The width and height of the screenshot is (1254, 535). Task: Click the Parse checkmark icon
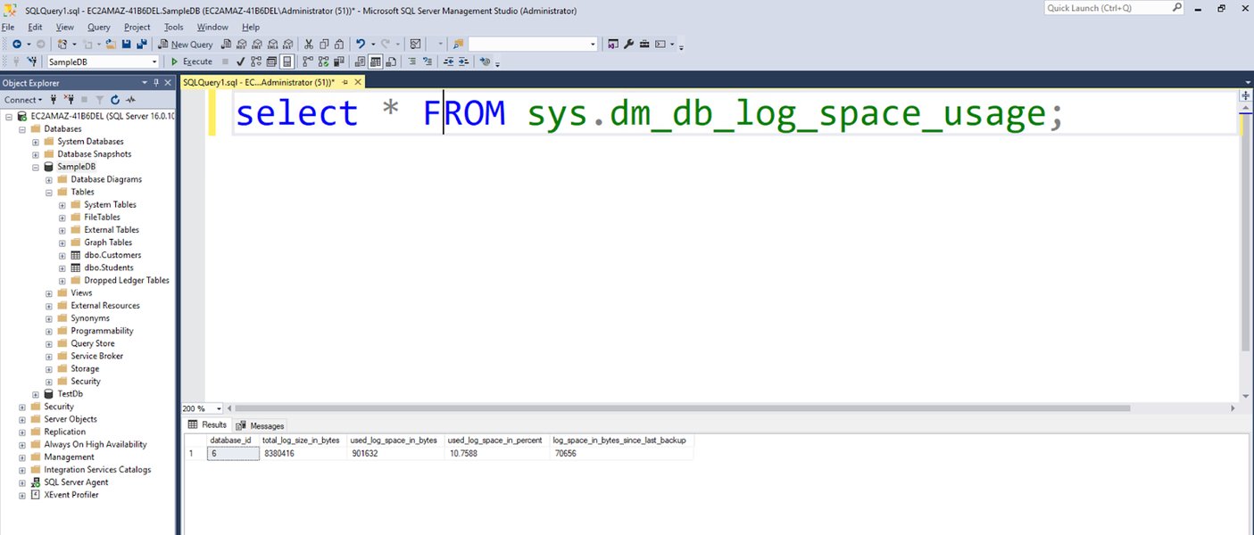[240, 62]
